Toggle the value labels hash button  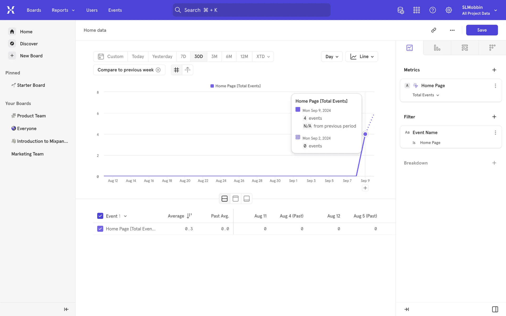coord(176,70)
